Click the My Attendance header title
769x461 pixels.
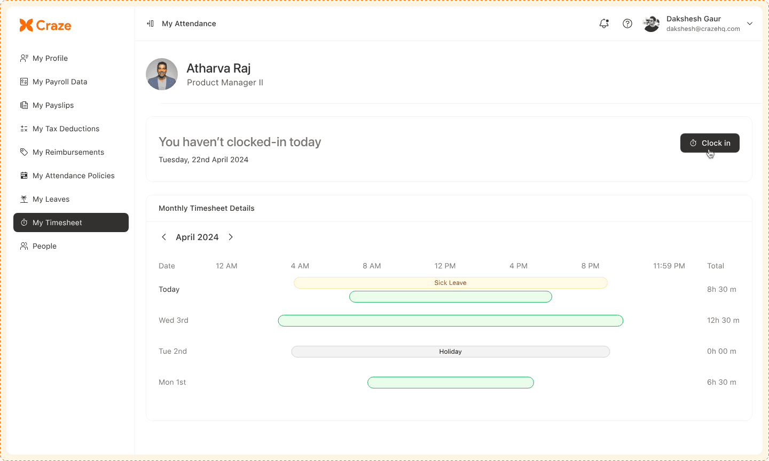(189, 23)
